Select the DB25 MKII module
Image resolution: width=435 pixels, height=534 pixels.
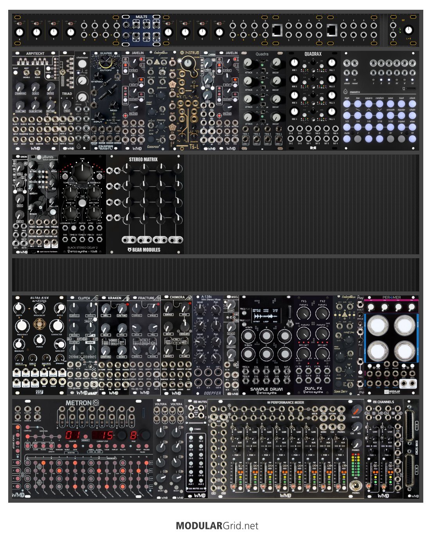[x=411, y=449]
